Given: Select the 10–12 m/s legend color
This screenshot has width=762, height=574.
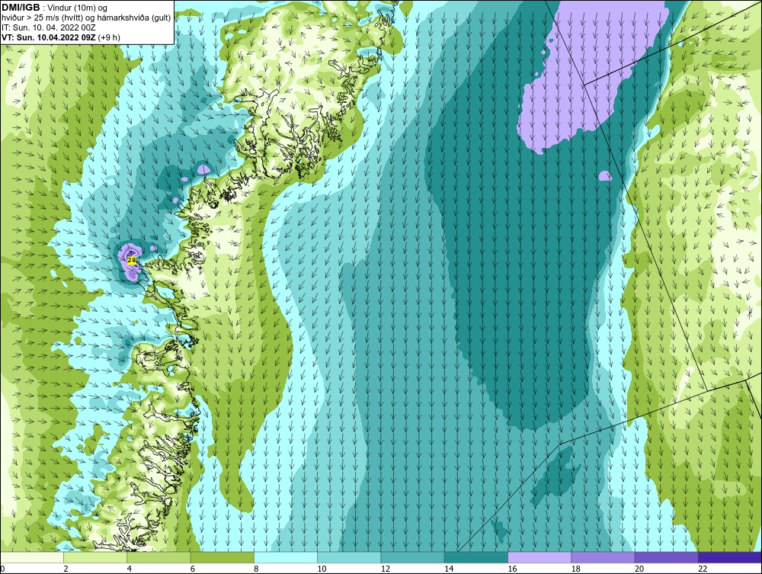Looking at the screenshot, I should click(349, 557).
